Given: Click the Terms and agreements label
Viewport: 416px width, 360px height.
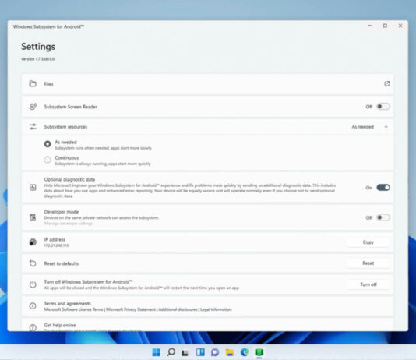Looking at the screenshot, I should pos(68,303).
